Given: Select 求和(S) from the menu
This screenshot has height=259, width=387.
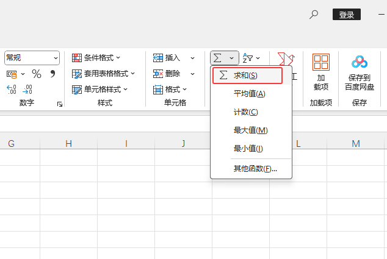Looking at the screenshot, I should click(x=247, y=76).
